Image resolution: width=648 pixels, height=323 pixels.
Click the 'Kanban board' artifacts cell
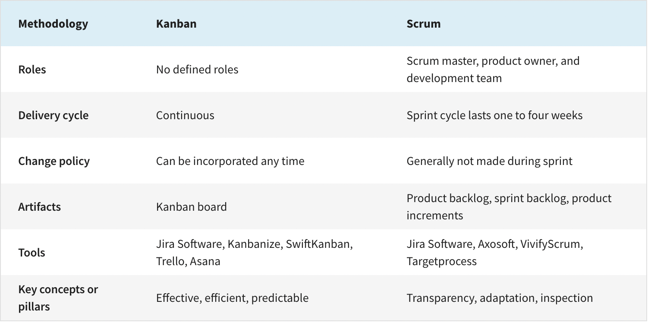point(191,207)
